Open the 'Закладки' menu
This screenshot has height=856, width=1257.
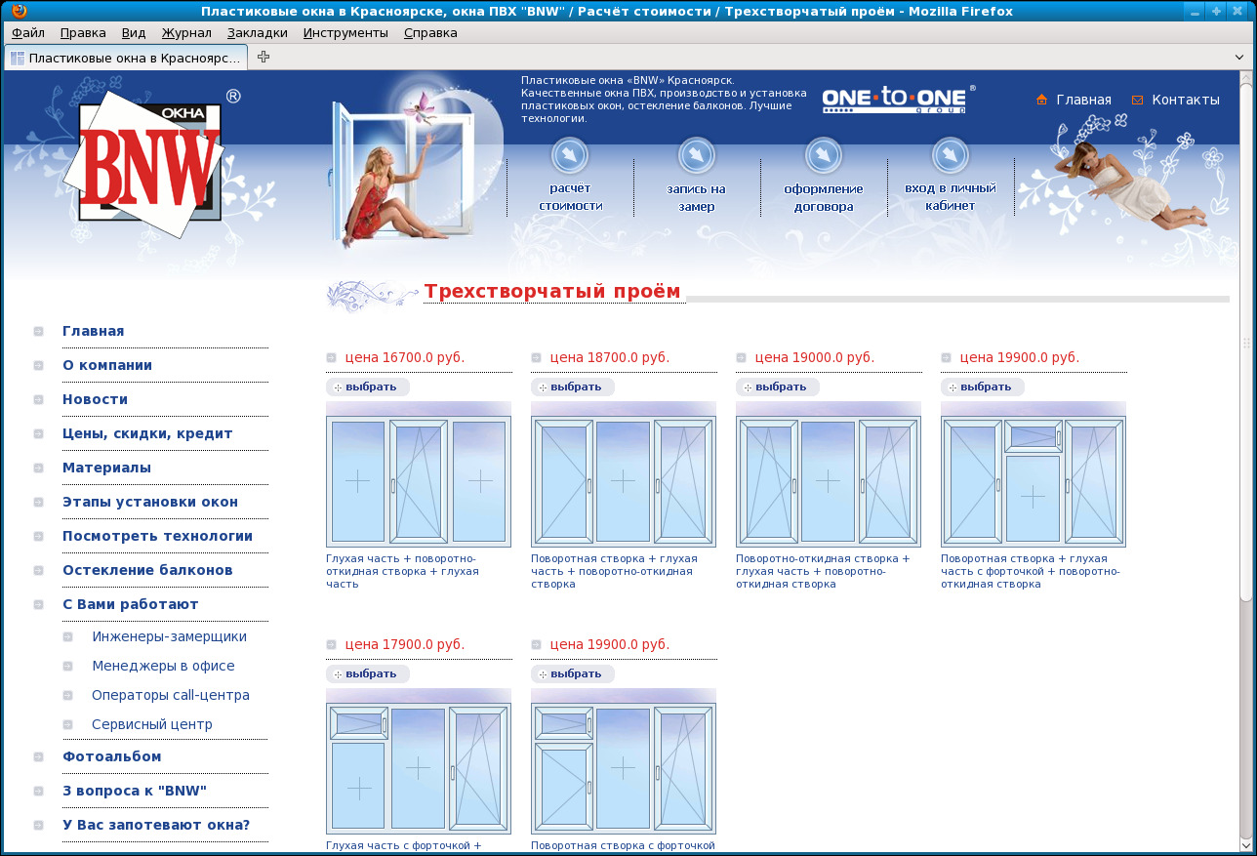257,32
